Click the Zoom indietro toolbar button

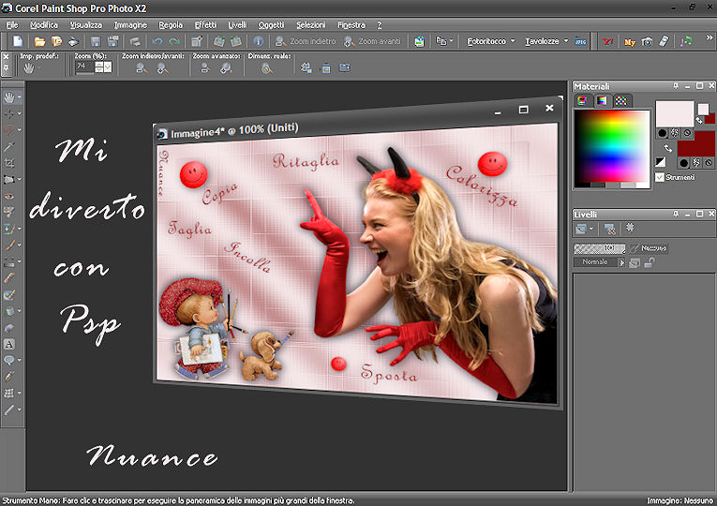click(x=305, y=42)
